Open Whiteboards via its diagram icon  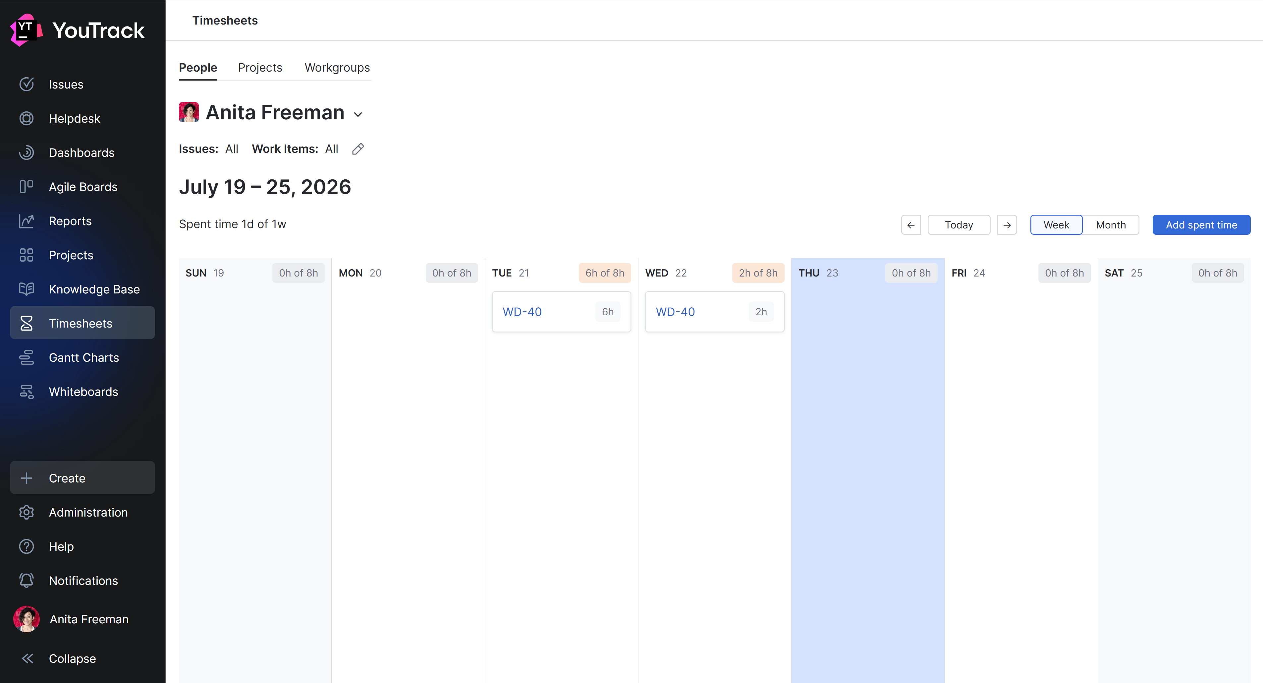(x=27, y=392)
